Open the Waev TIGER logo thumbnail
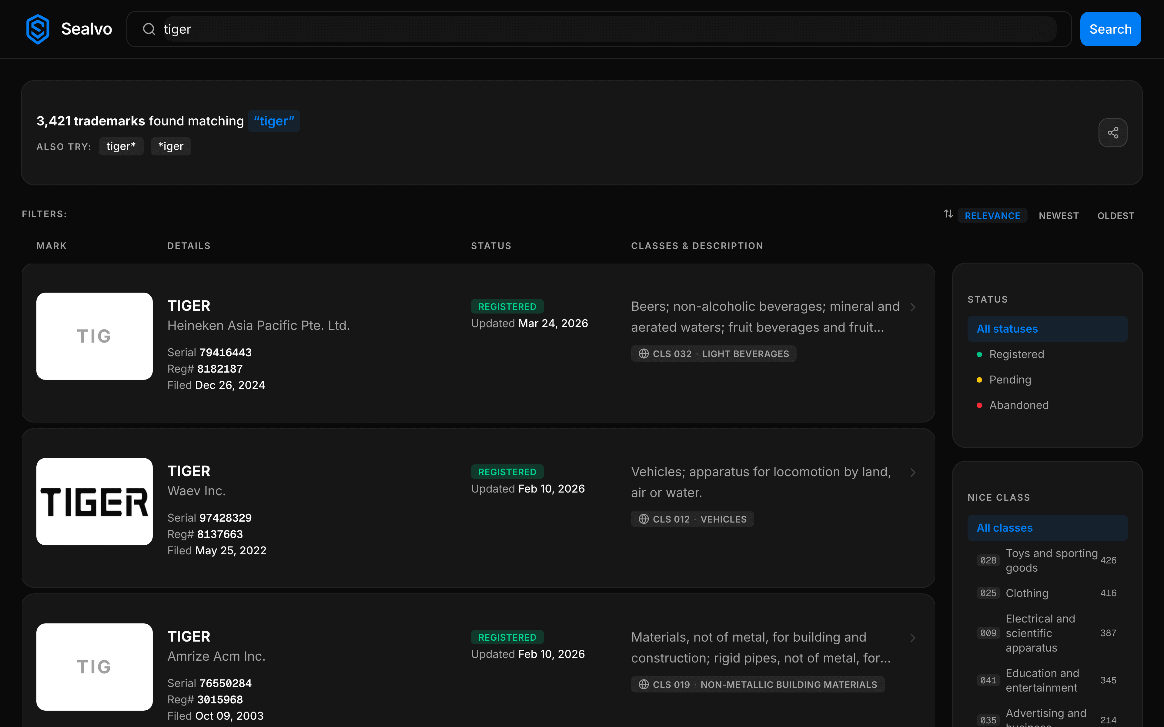Screen dimensions: 1164x727 (x=95, y=502)
